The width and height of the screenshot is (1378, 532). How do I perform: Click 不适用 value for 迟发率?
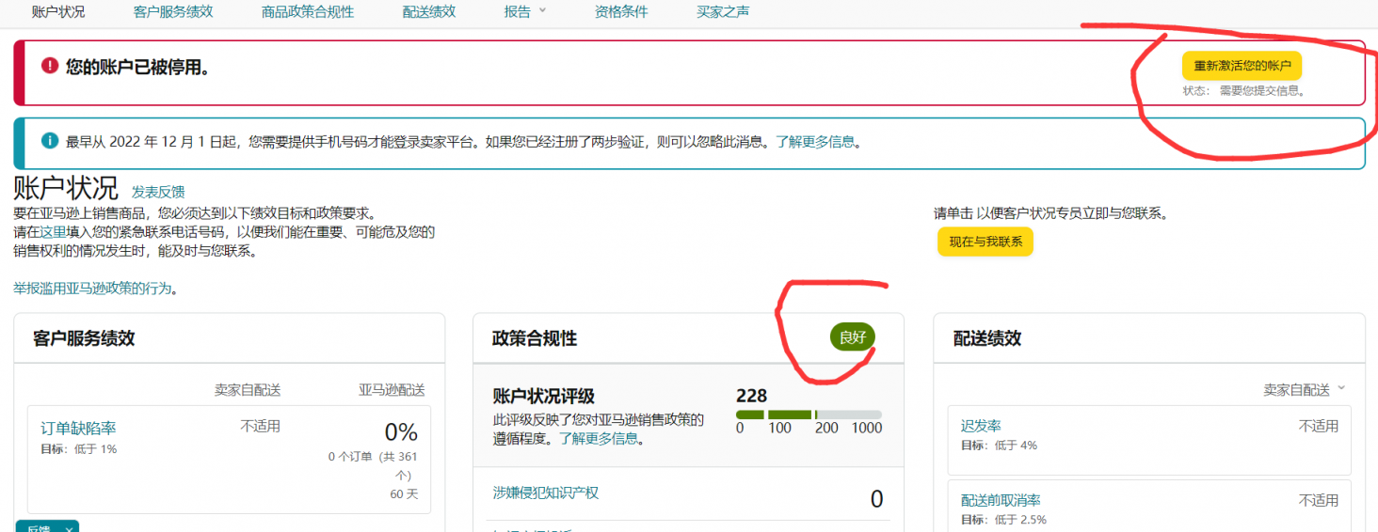coord(1319,426)
